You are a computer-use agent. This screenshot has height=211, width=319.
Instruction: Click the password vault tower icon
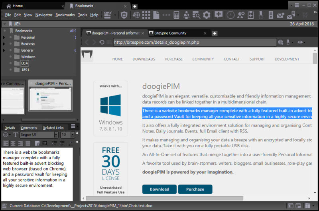coord(271,15)
